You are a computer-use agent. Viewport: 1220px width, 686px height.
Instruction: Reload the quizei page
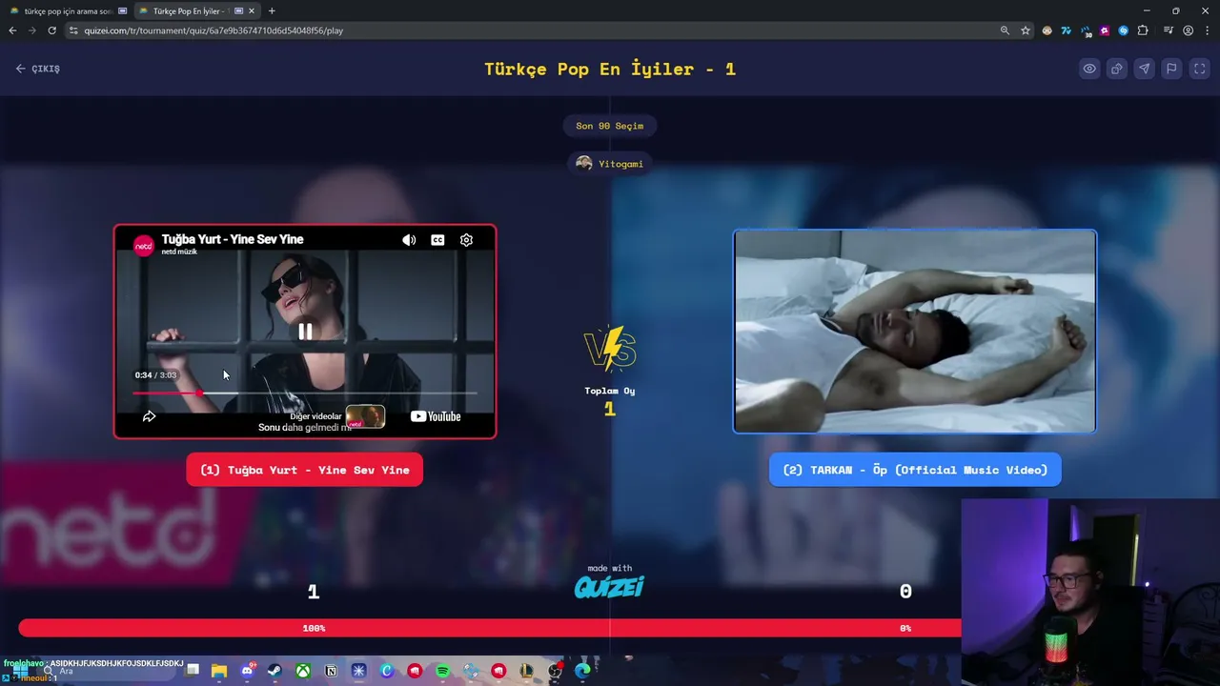[x=51, y=30]
